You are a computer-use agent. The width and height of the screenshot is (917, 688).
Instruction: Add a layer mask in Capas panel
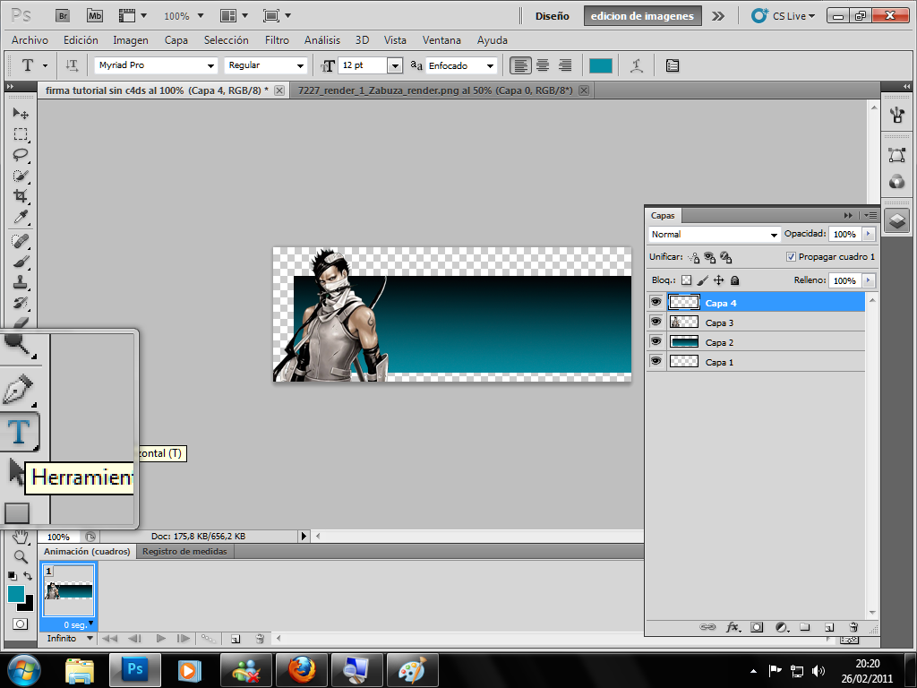coord(757,627)
